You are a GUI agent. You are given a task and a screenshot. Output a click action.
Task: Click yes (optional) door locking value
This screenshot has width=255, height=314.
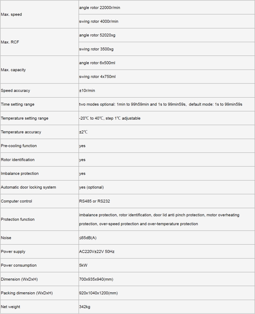point(91,187)
